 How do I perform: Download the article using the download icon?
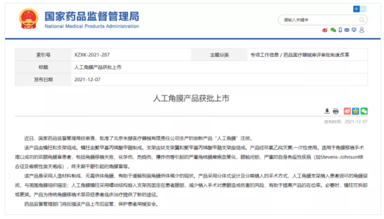click(x=327, y=111)
